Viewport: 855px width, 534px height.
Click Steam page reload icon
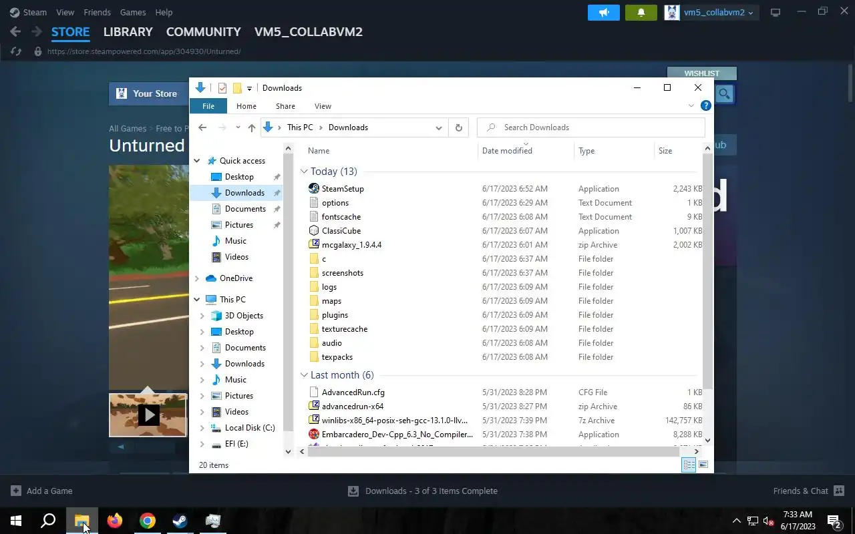(17, 51)
